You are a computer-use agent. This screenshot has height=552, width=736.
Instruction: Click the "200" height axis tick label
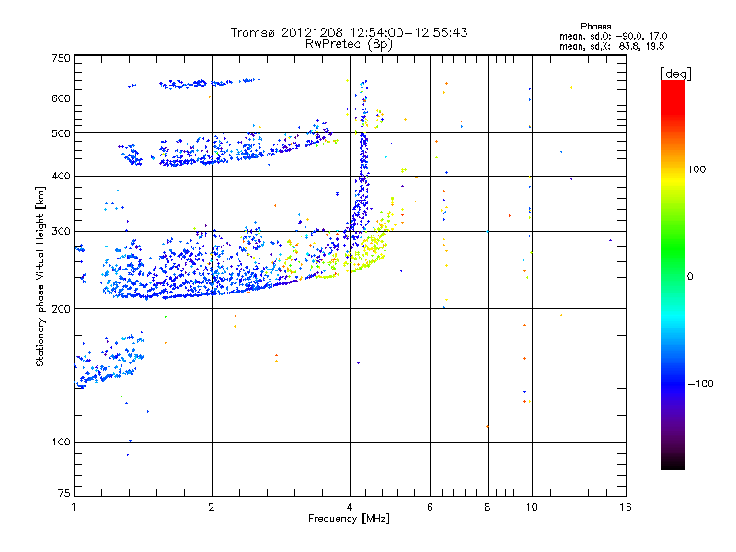pyautogui.click(x=61, y=309)
